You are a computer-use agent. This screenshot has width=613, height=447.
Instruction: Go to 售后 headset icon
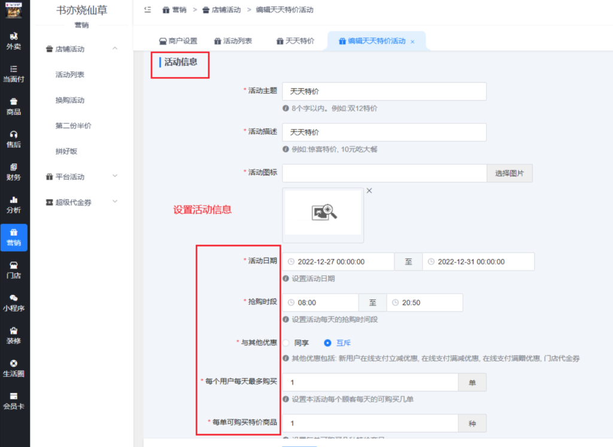(x=14, y=139)
